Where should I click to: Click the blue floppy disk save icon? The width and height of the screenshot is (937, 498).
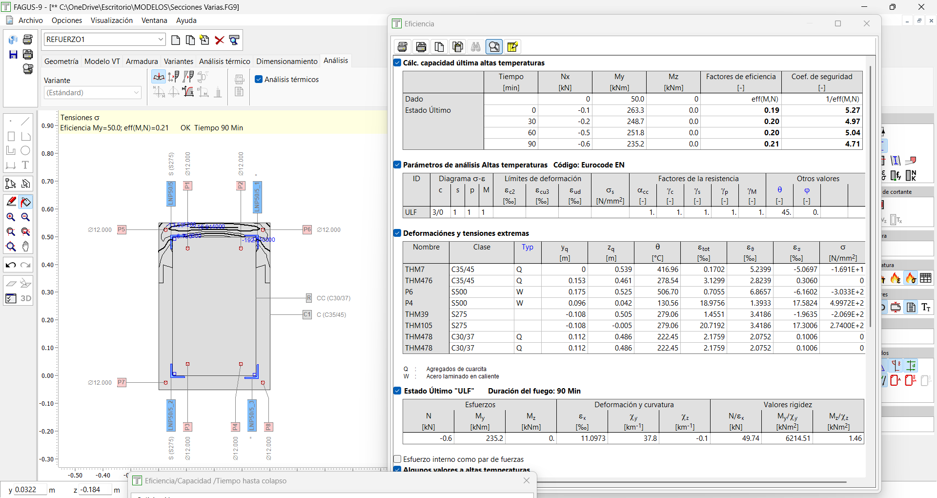13,55
